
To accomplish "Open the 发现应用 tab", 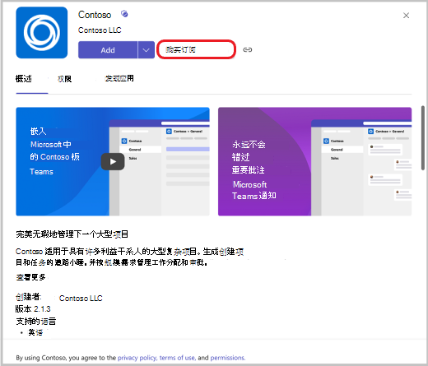I will 119,79.
